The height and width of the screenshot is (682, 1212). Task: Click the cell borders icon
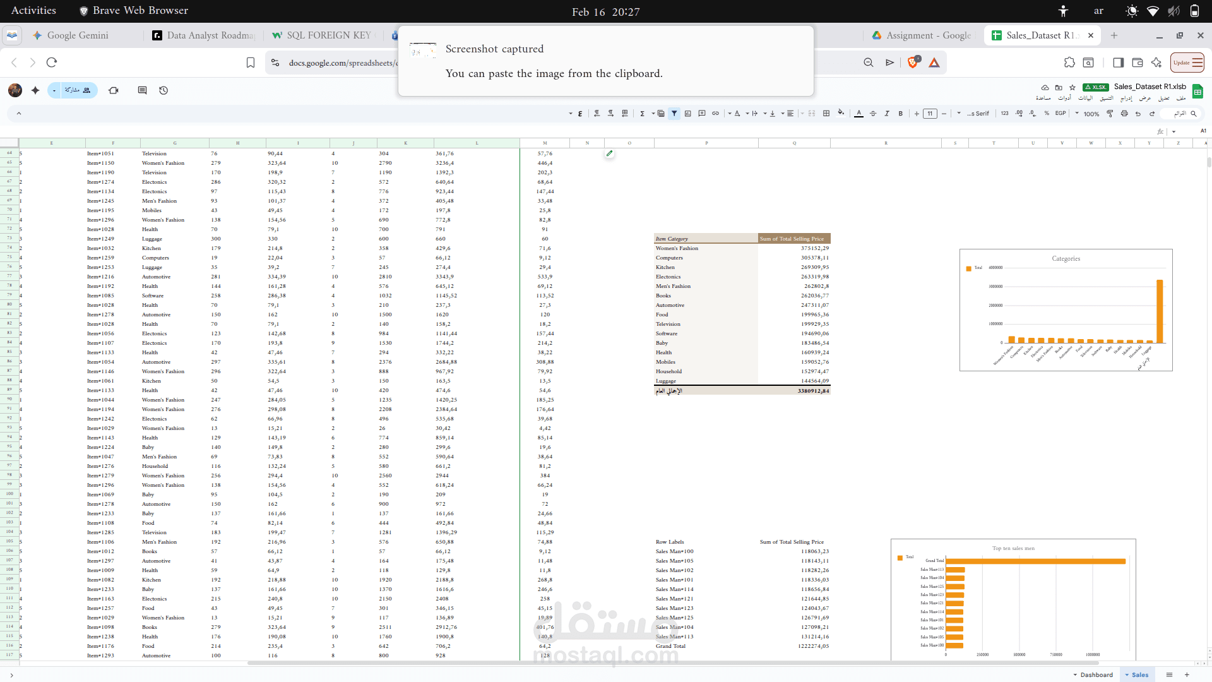tap(826, 114)
